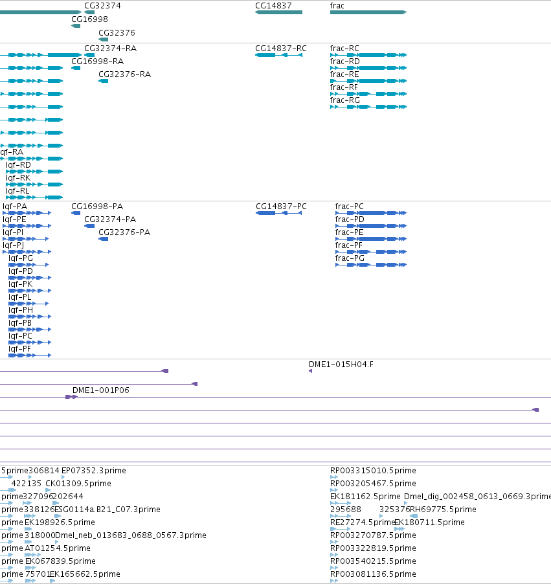Select the lqf-PH protein label

[x=21, y=310]
